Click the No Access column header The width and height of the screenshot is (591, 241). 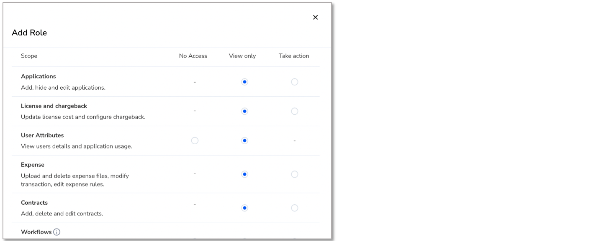click(x=193, y=56)
